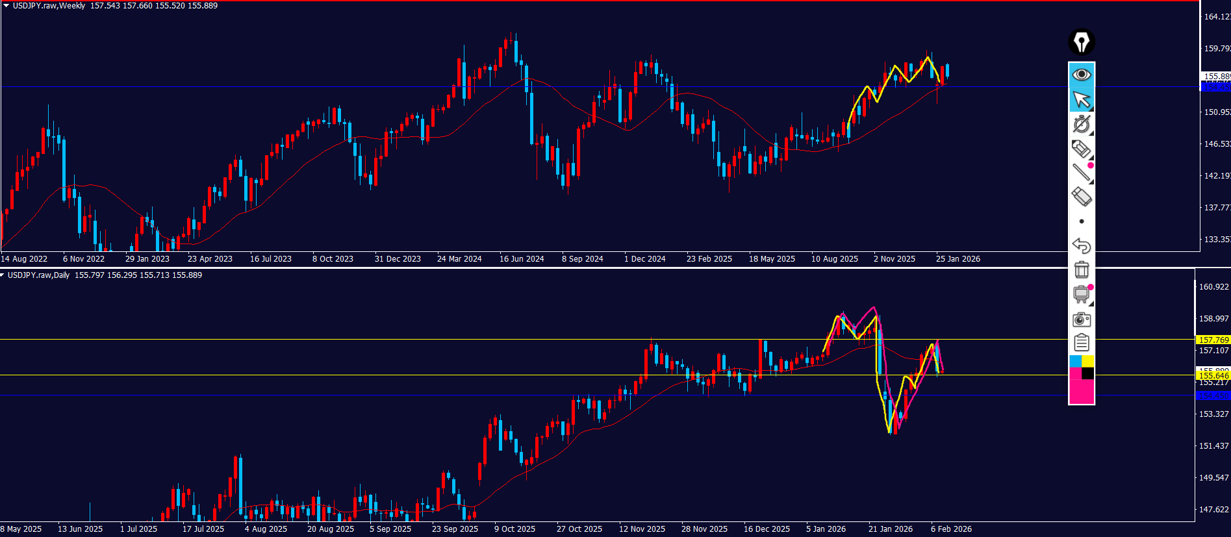Switch to the cursor arrow mode
1231x537 pixels.
[1082, 99]
